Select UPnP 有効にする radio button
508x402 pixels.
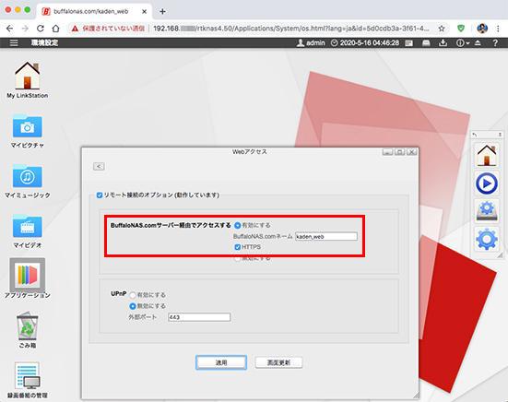(133, 295)
